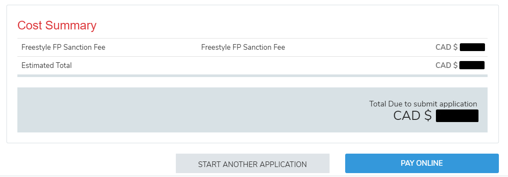Select the Estimated Total label

tap(46, 65)
